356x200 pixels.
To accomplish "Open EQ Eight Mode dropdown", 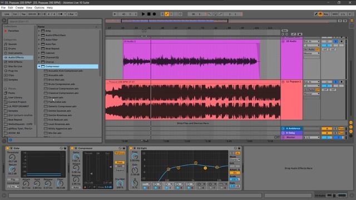I will click(235, 159).
